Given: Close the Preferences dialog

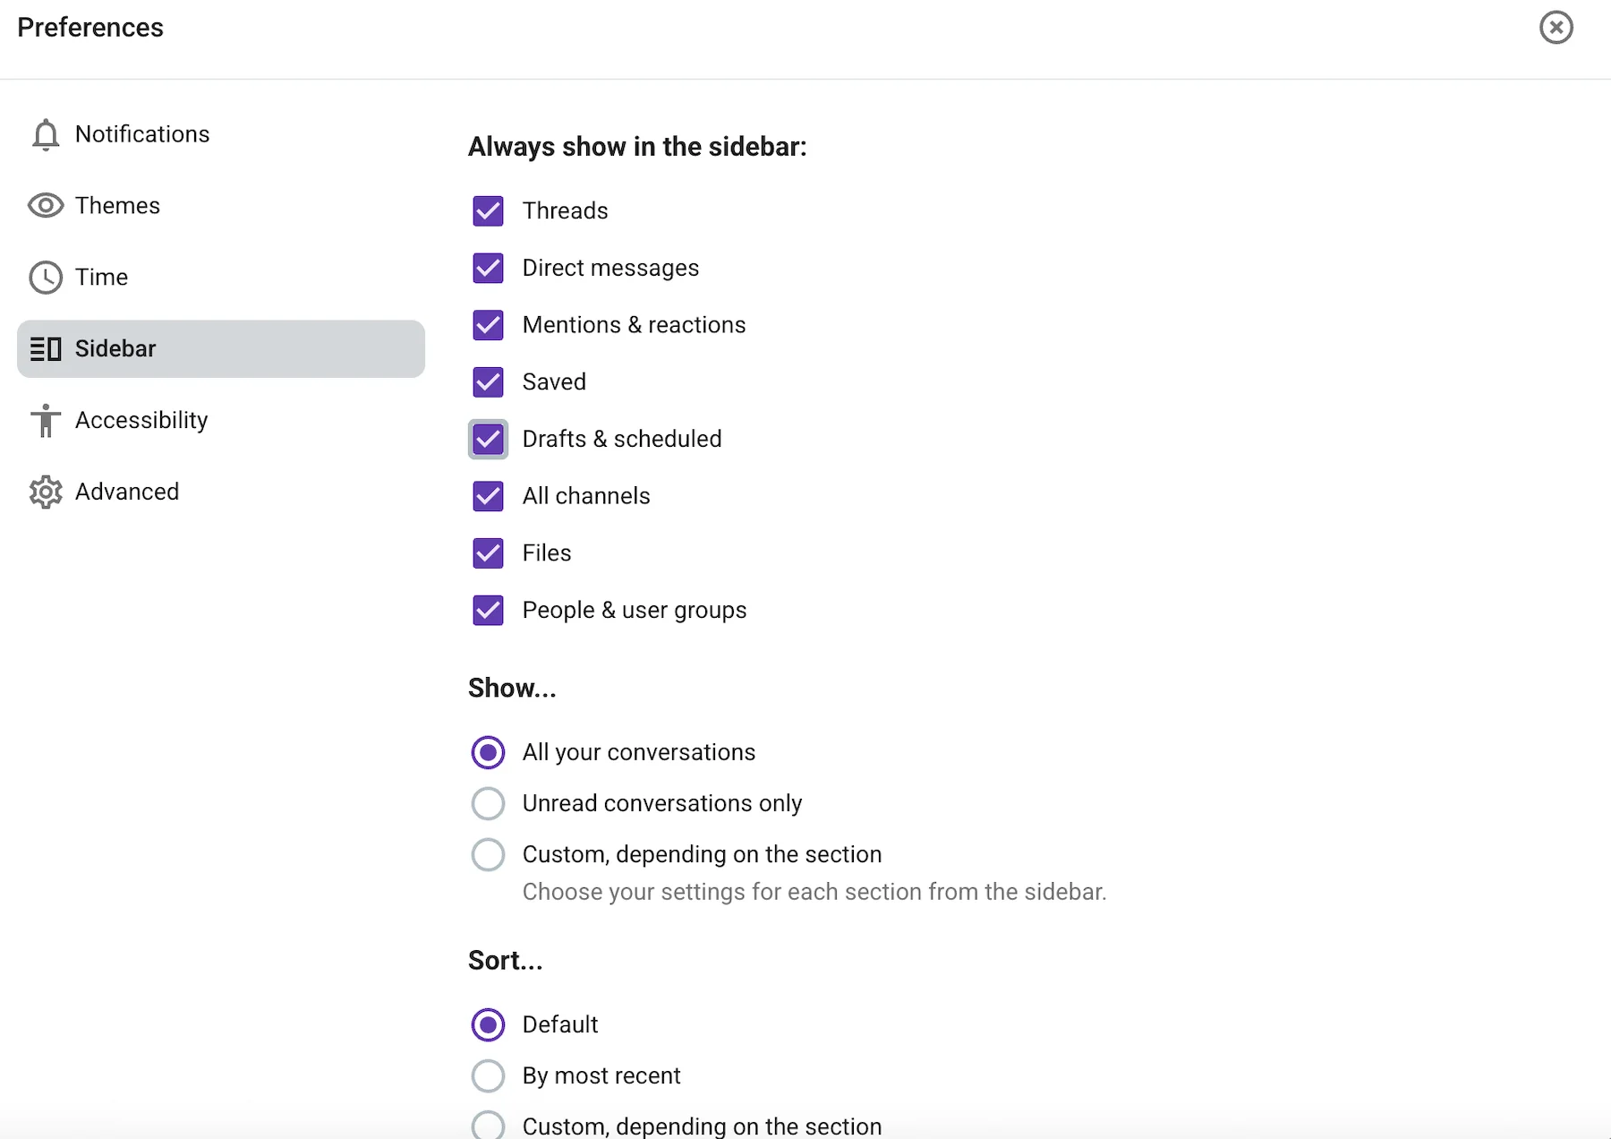Looking at the screenshot, I should (1556, 27).
